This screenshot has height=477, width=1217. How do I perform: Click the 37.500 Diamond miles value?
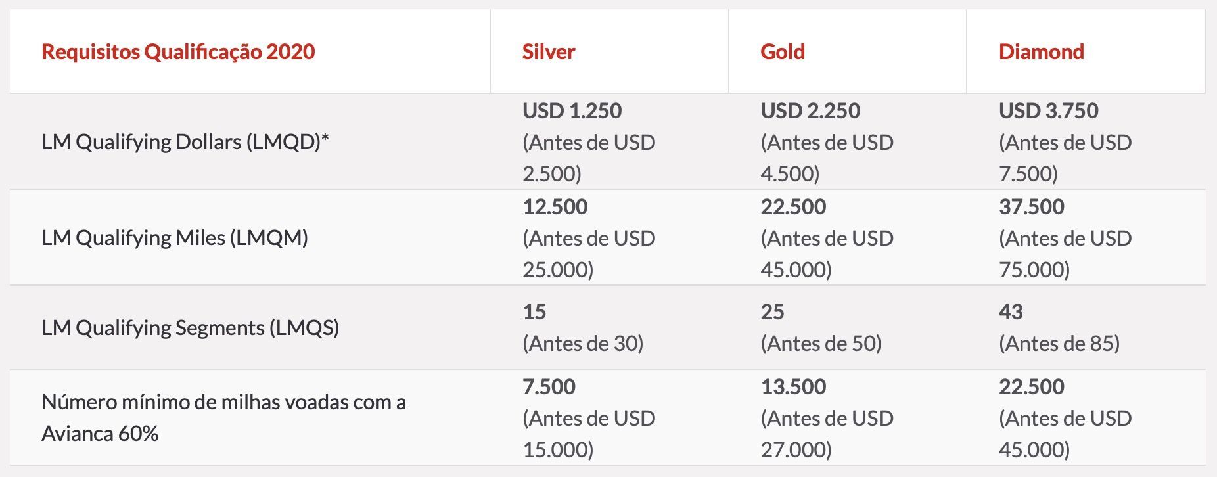coord(1032,206)
